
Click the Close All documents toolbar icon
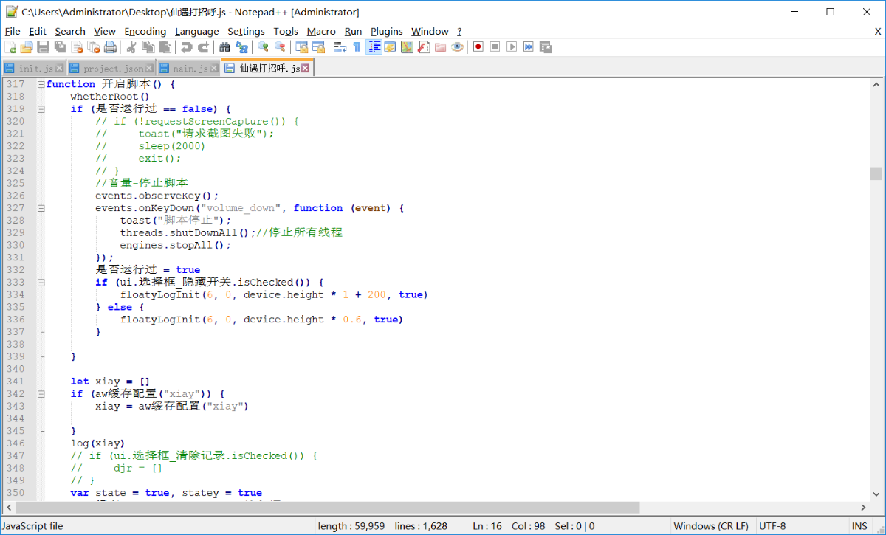[94, 47]
